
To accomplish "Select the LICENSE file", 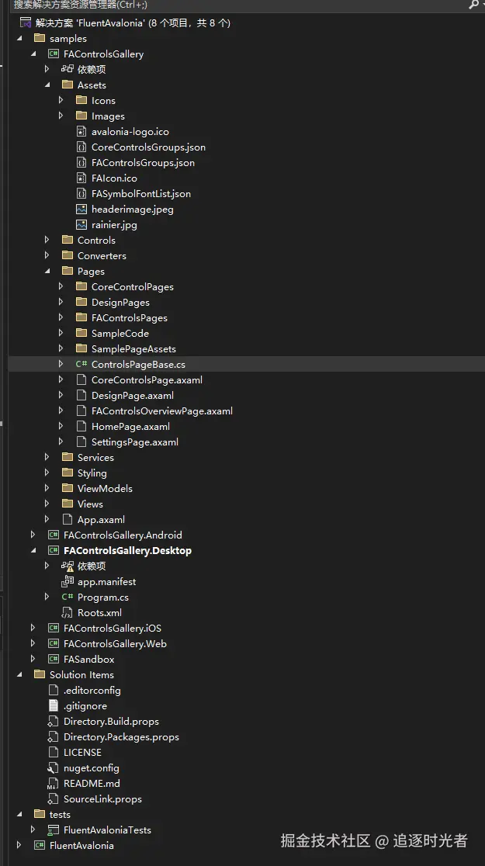I will pyautogui.click(x=82, y=752).
